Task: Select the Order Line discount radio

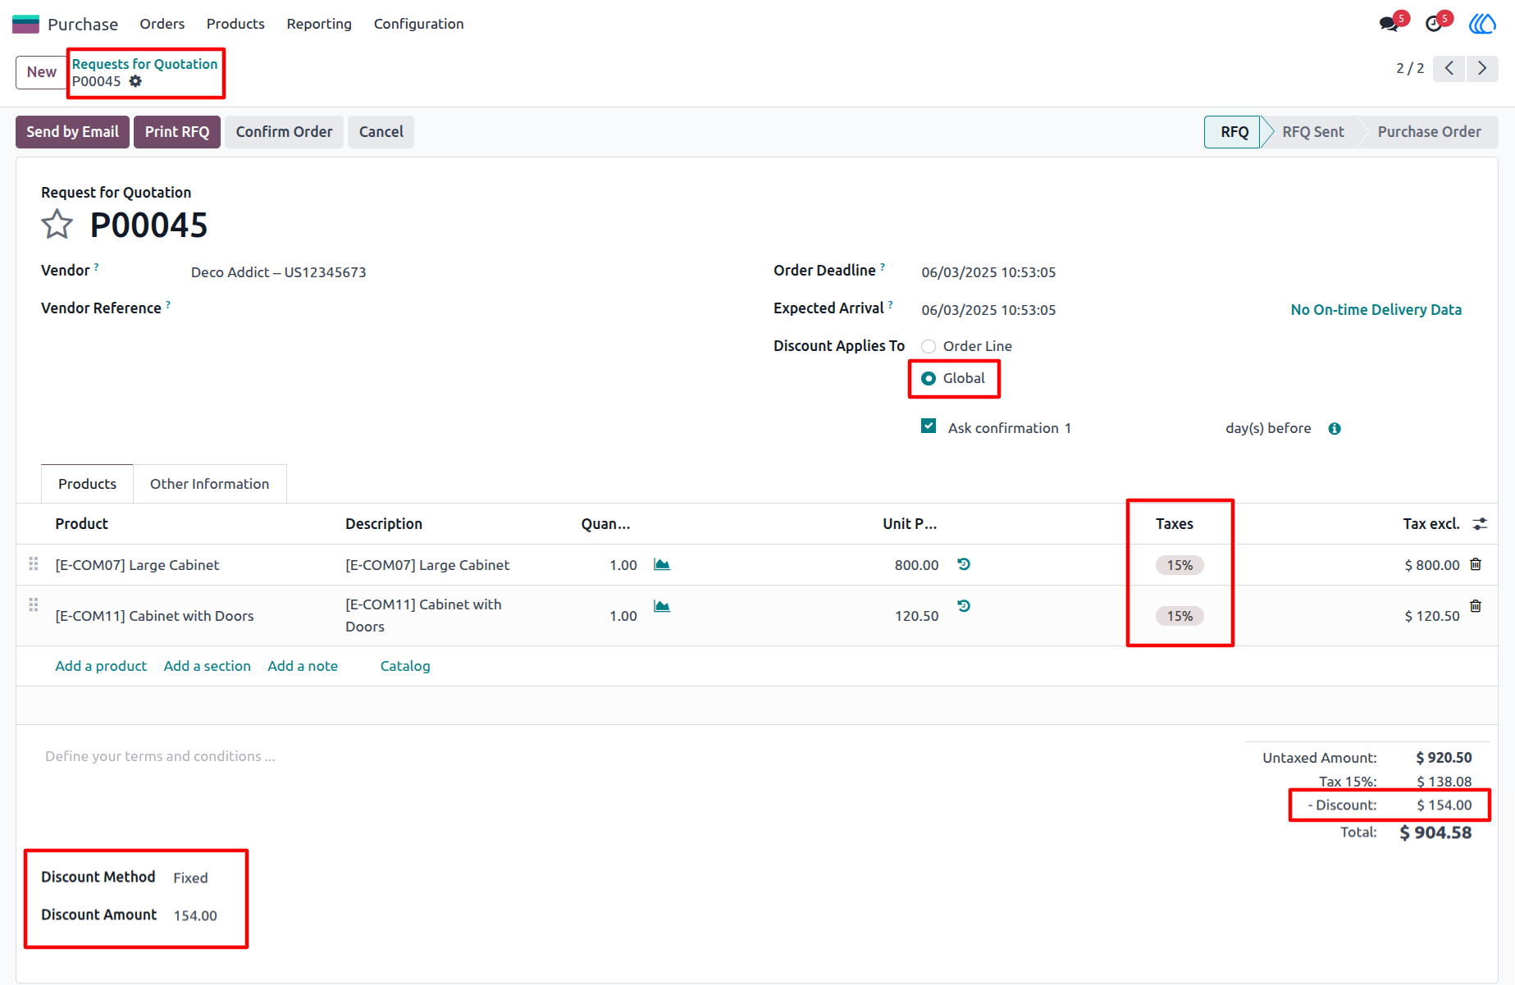Action: (929, 346)
